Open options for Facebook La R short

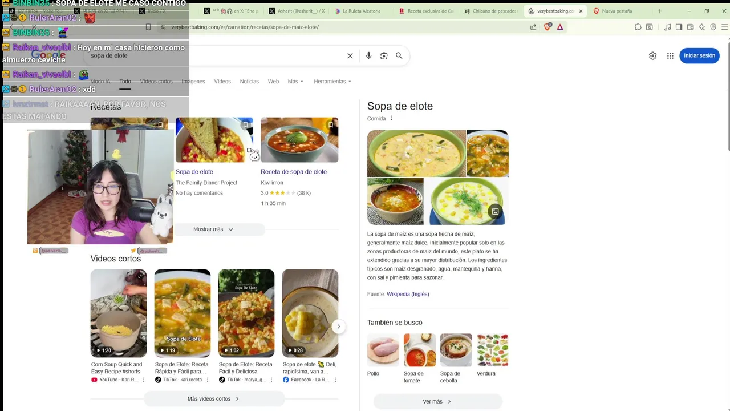coord(335,380)
